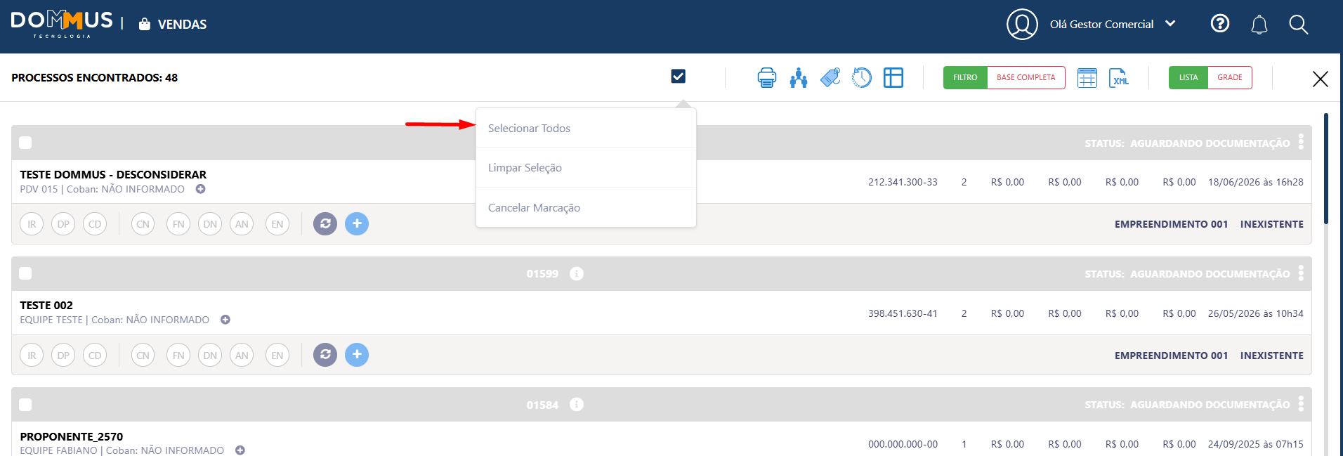Close the results panel with X
The width and height of the screenshot is (1343, 456).
1321,79
